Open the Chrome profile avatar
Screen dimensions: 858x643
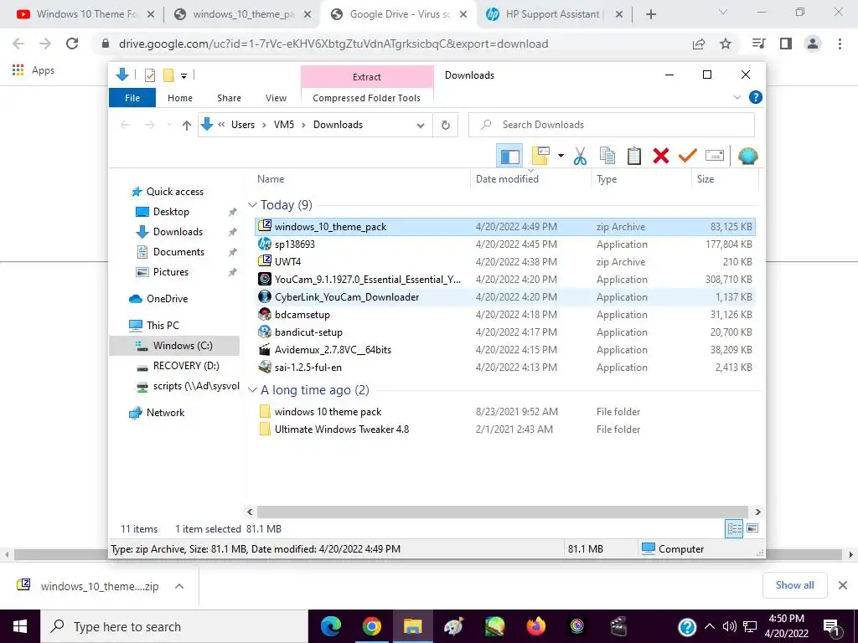pyautogui.click(x=813, y=44)
